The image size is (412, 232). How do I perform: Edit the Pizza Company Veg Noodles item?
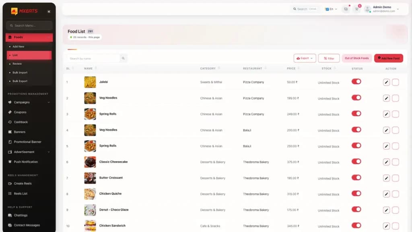[x=386, y=98]
